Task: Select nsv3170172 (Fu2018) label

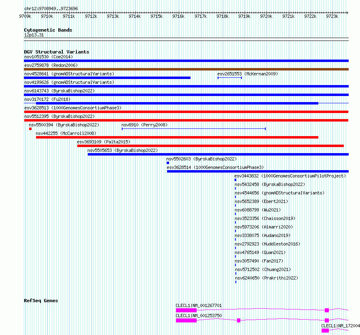Action: coord(47,99)
